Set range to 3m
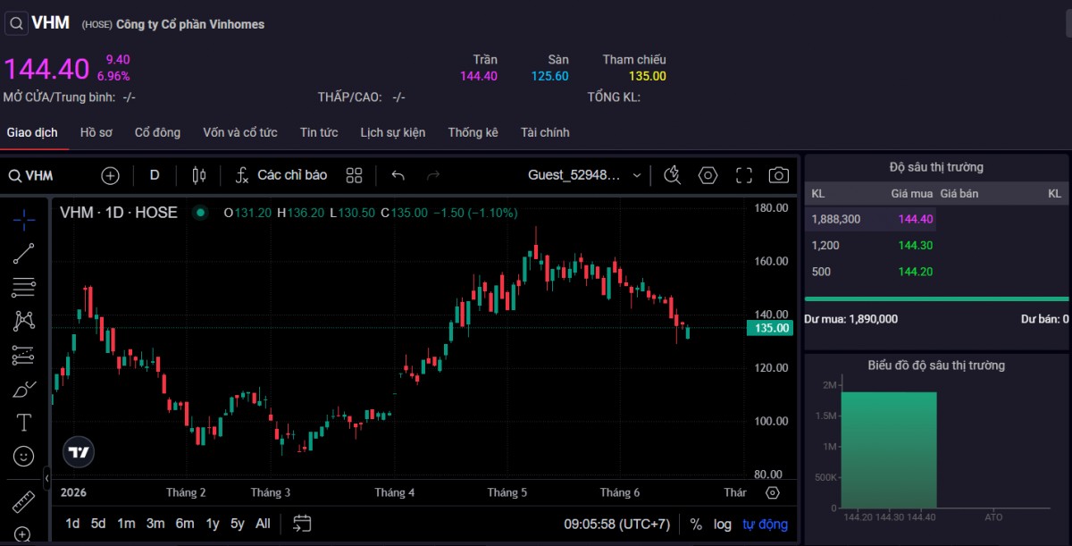Image resolution: width=1072 pixels, height=546 pixels. point(155,524)
